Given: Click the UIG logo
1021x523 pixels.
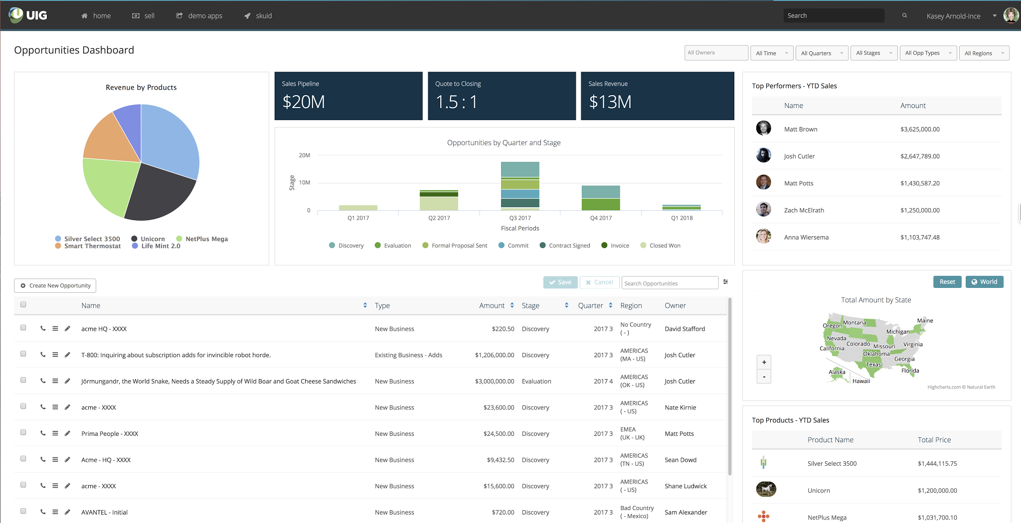Looking at the screenshot, I should point(28,15).
